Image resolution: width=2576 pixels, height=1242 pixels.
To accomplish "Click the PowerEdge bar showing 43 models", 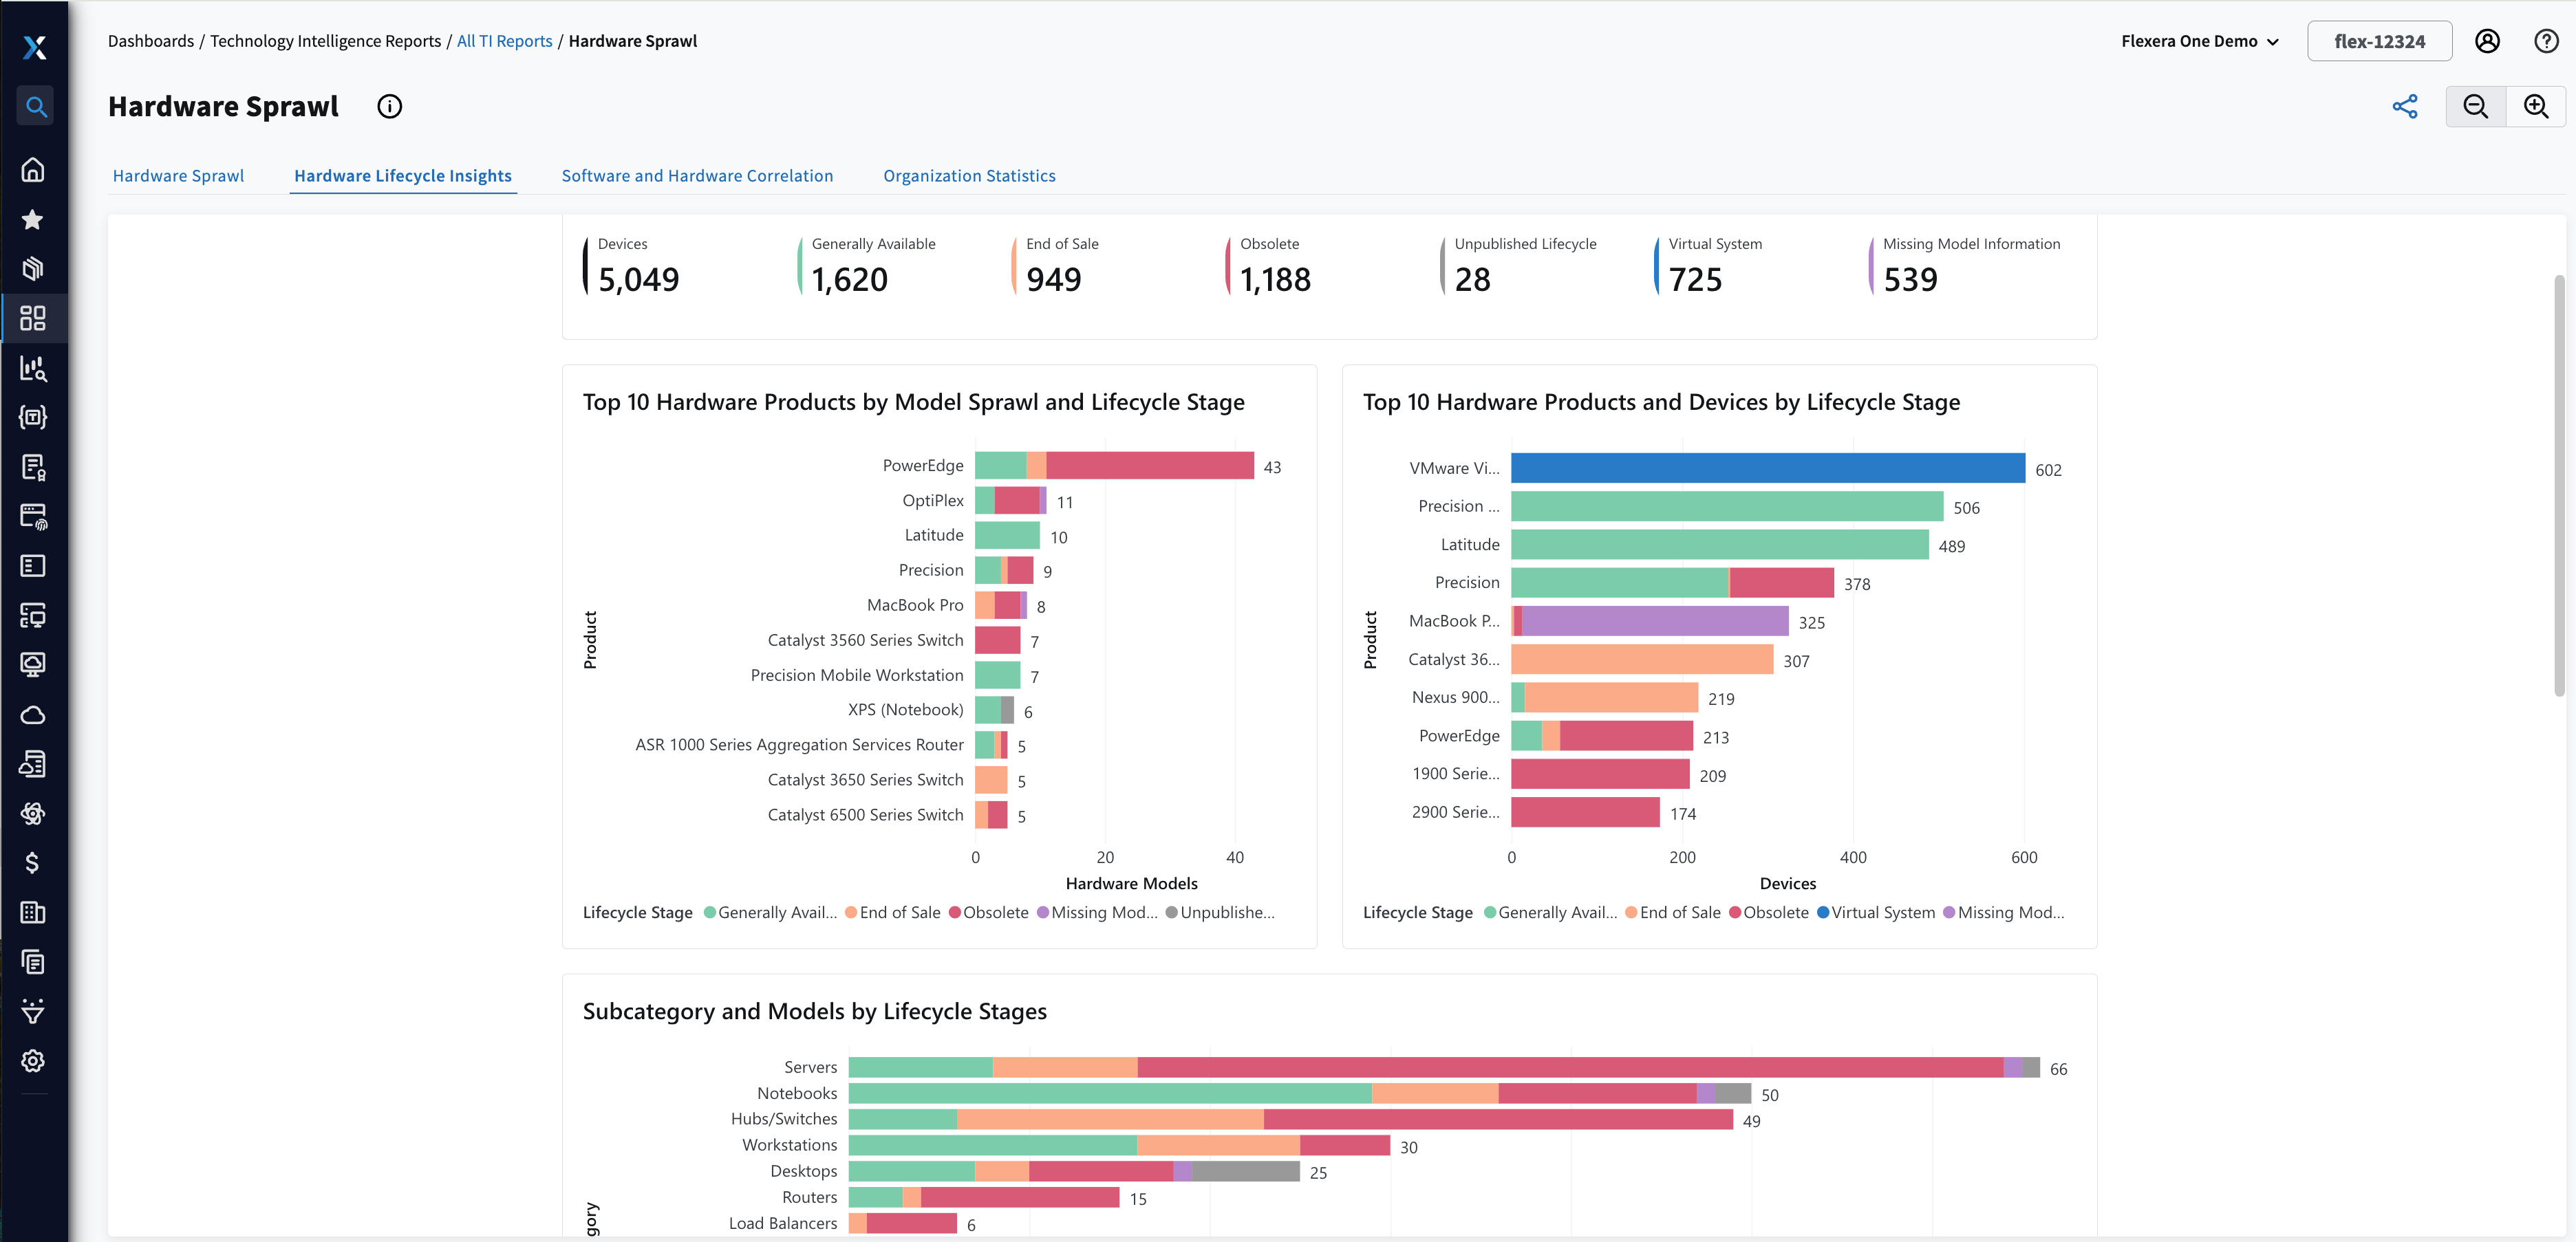I will [1114, 466].
